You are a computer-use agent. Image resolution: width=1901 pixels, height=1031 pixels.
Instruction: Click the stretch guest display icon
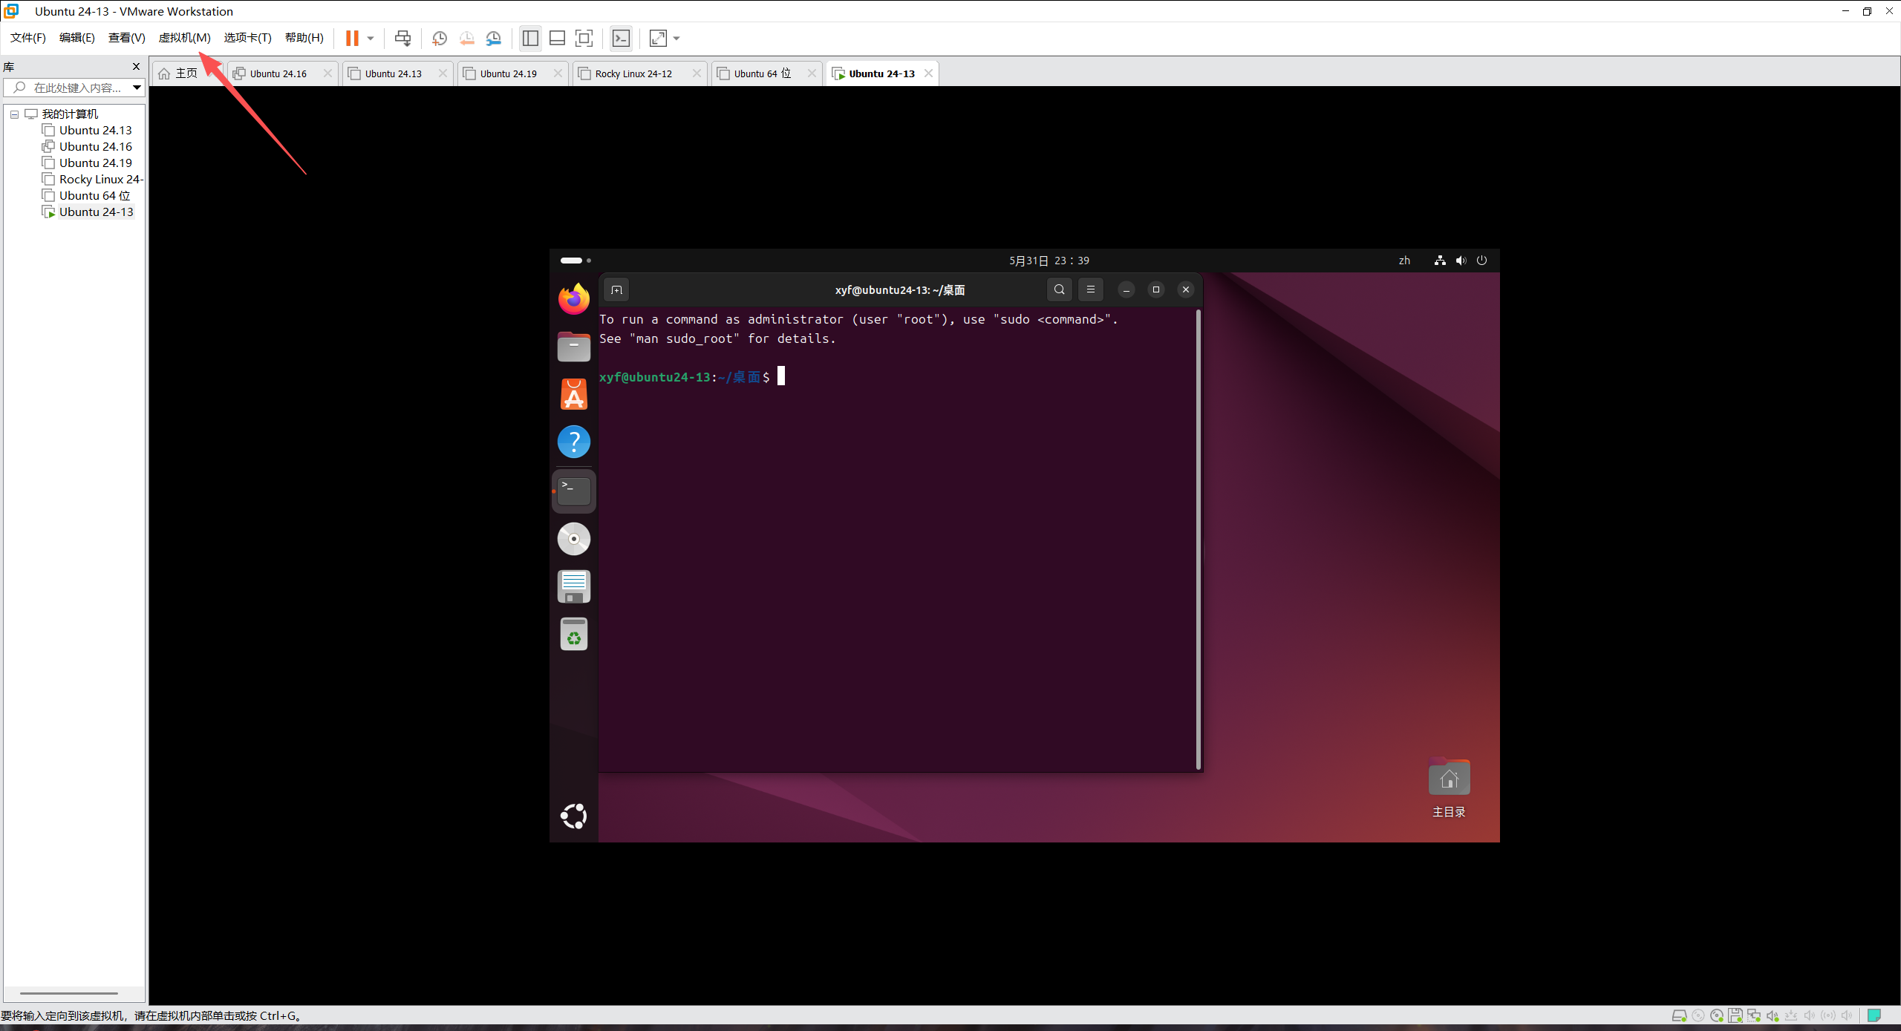(x=658, y=38)
